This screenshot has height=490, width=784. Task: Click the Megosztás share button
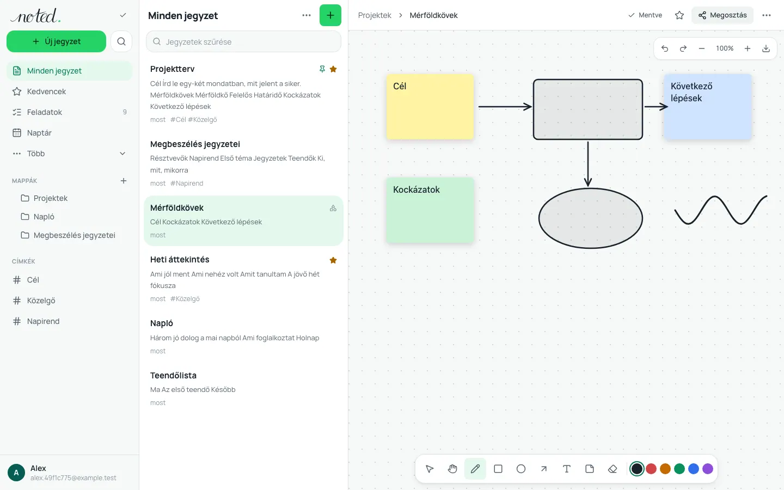[x=722, y=15]
